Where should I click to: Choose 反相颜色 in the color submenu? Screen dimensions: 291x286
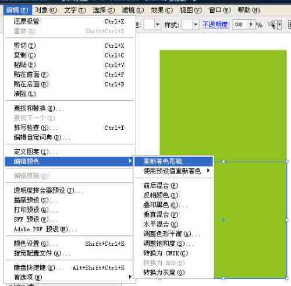[x=174, y=195]
